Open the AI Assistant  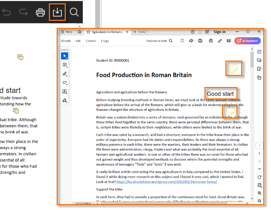pyautogui.click(x=247, y=41)
